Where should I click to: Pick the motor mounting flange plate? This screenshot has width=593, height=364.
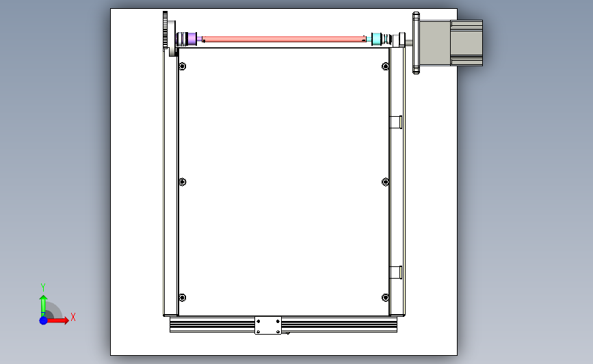click(x=416, y=43)
